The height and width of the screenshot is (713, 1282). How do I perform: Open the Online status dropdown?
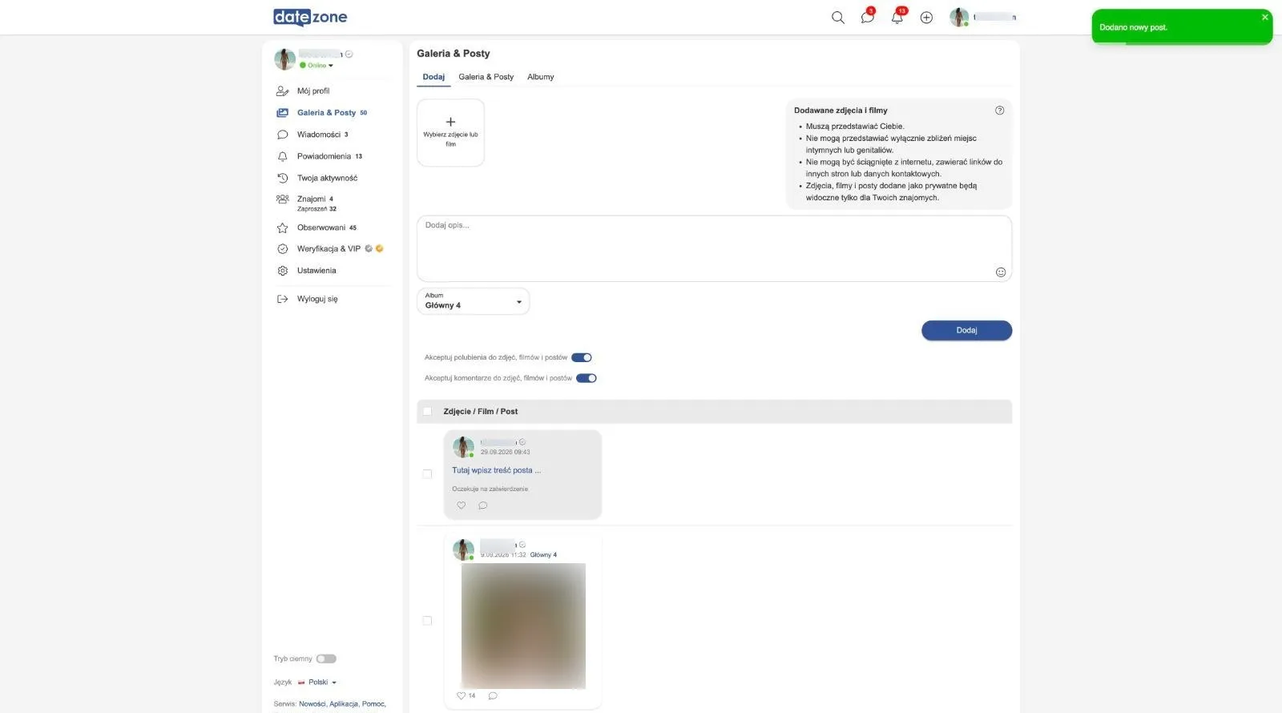coord(316,66)
